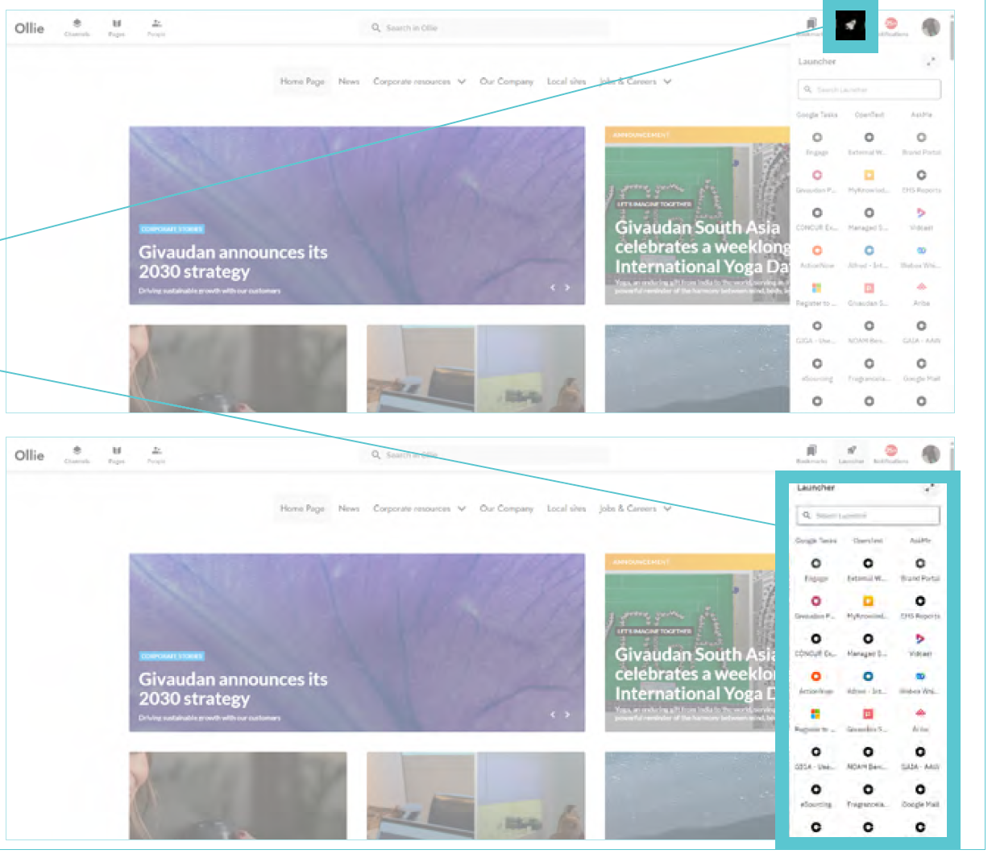Click Notifications bell in the lower screenshot header
This screenshot has height=854, width=996.
(890, 454)
